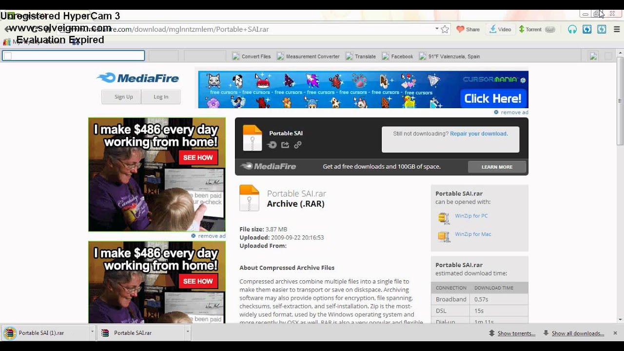Click the share arrow icon under Portable SAI
This screenshot has height=351, width=624.
[285, 145]
